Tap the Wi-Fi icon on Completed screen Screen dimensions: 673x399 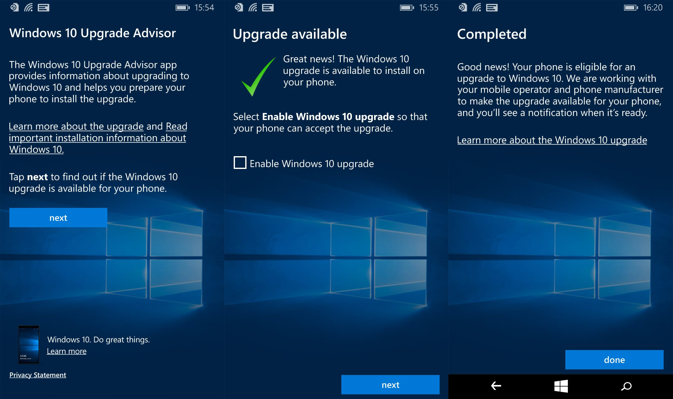pyautogui.click(x=476, y=7)
